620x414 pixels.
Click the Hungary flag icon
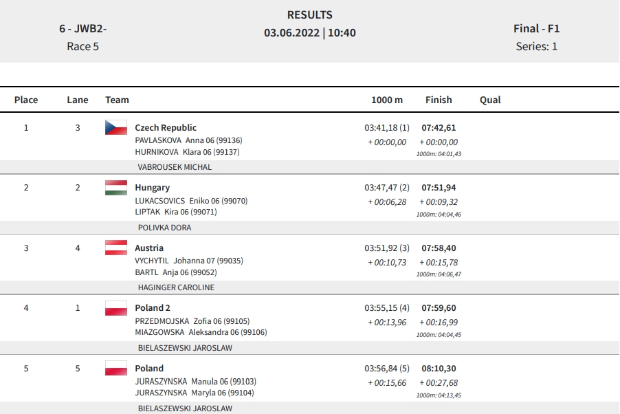click(x=116, y=188)
